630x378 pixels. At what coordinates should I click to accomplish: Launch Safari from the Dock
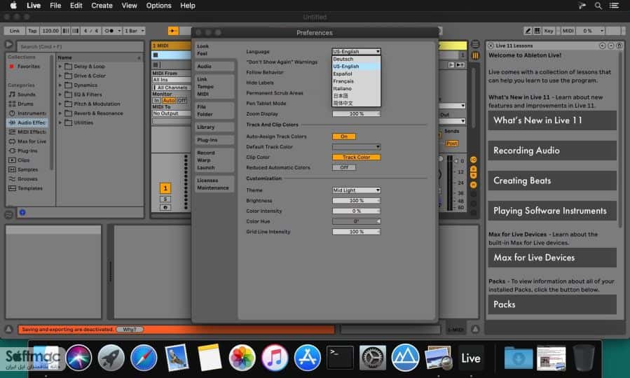coord(144,358)
